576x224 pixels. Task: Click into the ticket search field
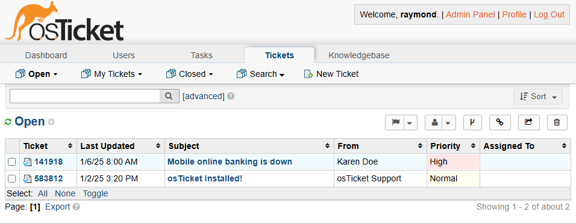pos(85,96)
